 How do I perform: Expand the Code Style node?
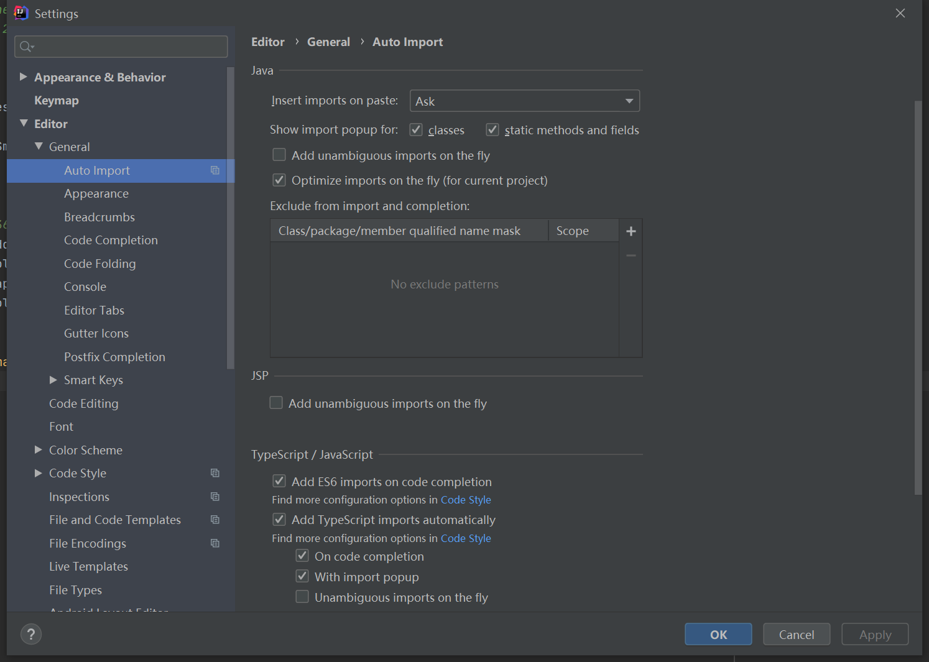(x=39, y=473)
